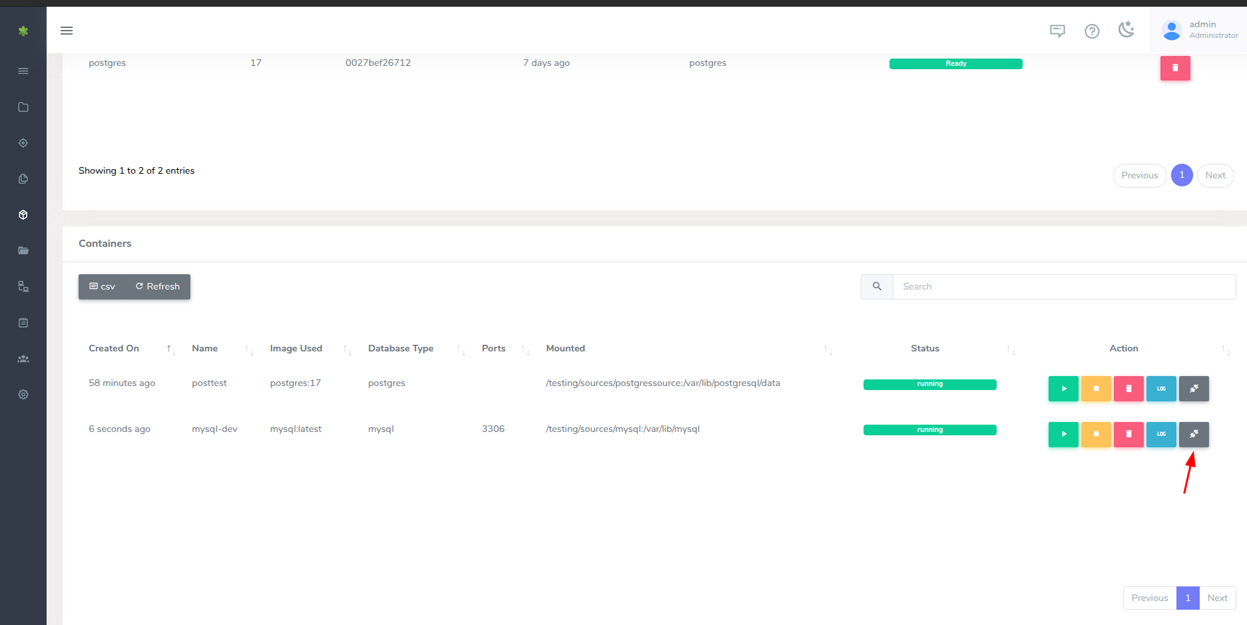The width and height of the screenshot is (1247, 625).
Task: Open the users group sidebar icon
Action: [23, 359]
